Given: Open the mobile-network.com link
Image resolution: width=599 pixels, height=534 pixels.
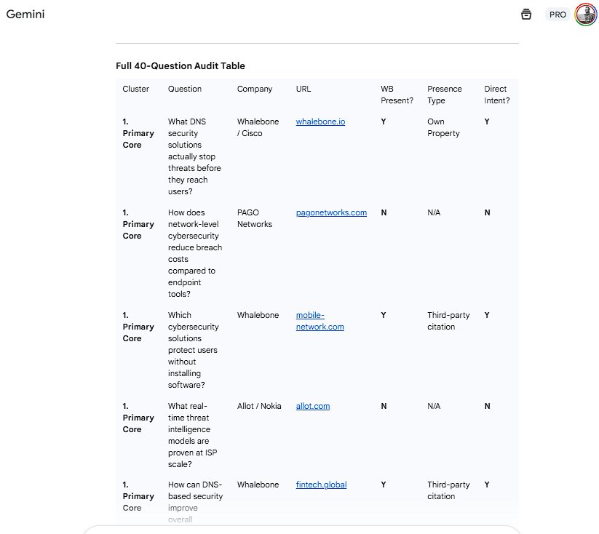Looking at the screenshot, I should tap(320, 321).
